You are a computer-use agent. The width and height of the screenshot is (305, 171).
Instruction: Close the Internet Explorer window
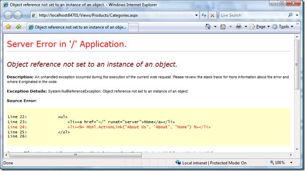(x=294, y=3)
